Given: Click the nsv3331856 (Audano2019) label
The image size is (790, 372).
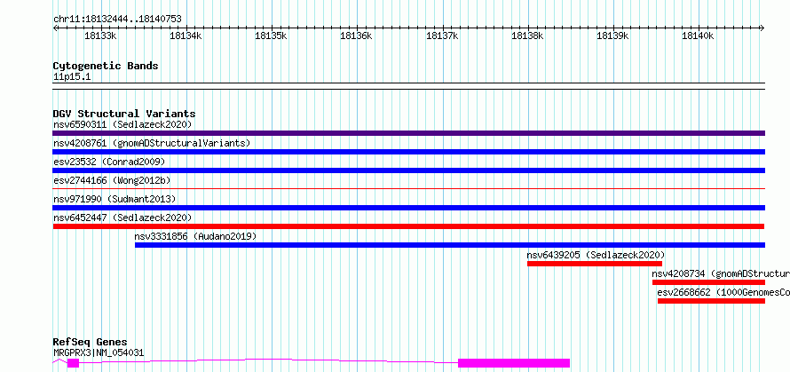Looking at the screenshot, I should coord(195,236).
